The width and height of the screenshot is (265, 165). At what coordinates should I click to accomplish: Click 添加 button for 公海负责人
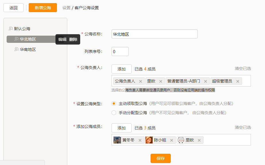tap(122, 69)
